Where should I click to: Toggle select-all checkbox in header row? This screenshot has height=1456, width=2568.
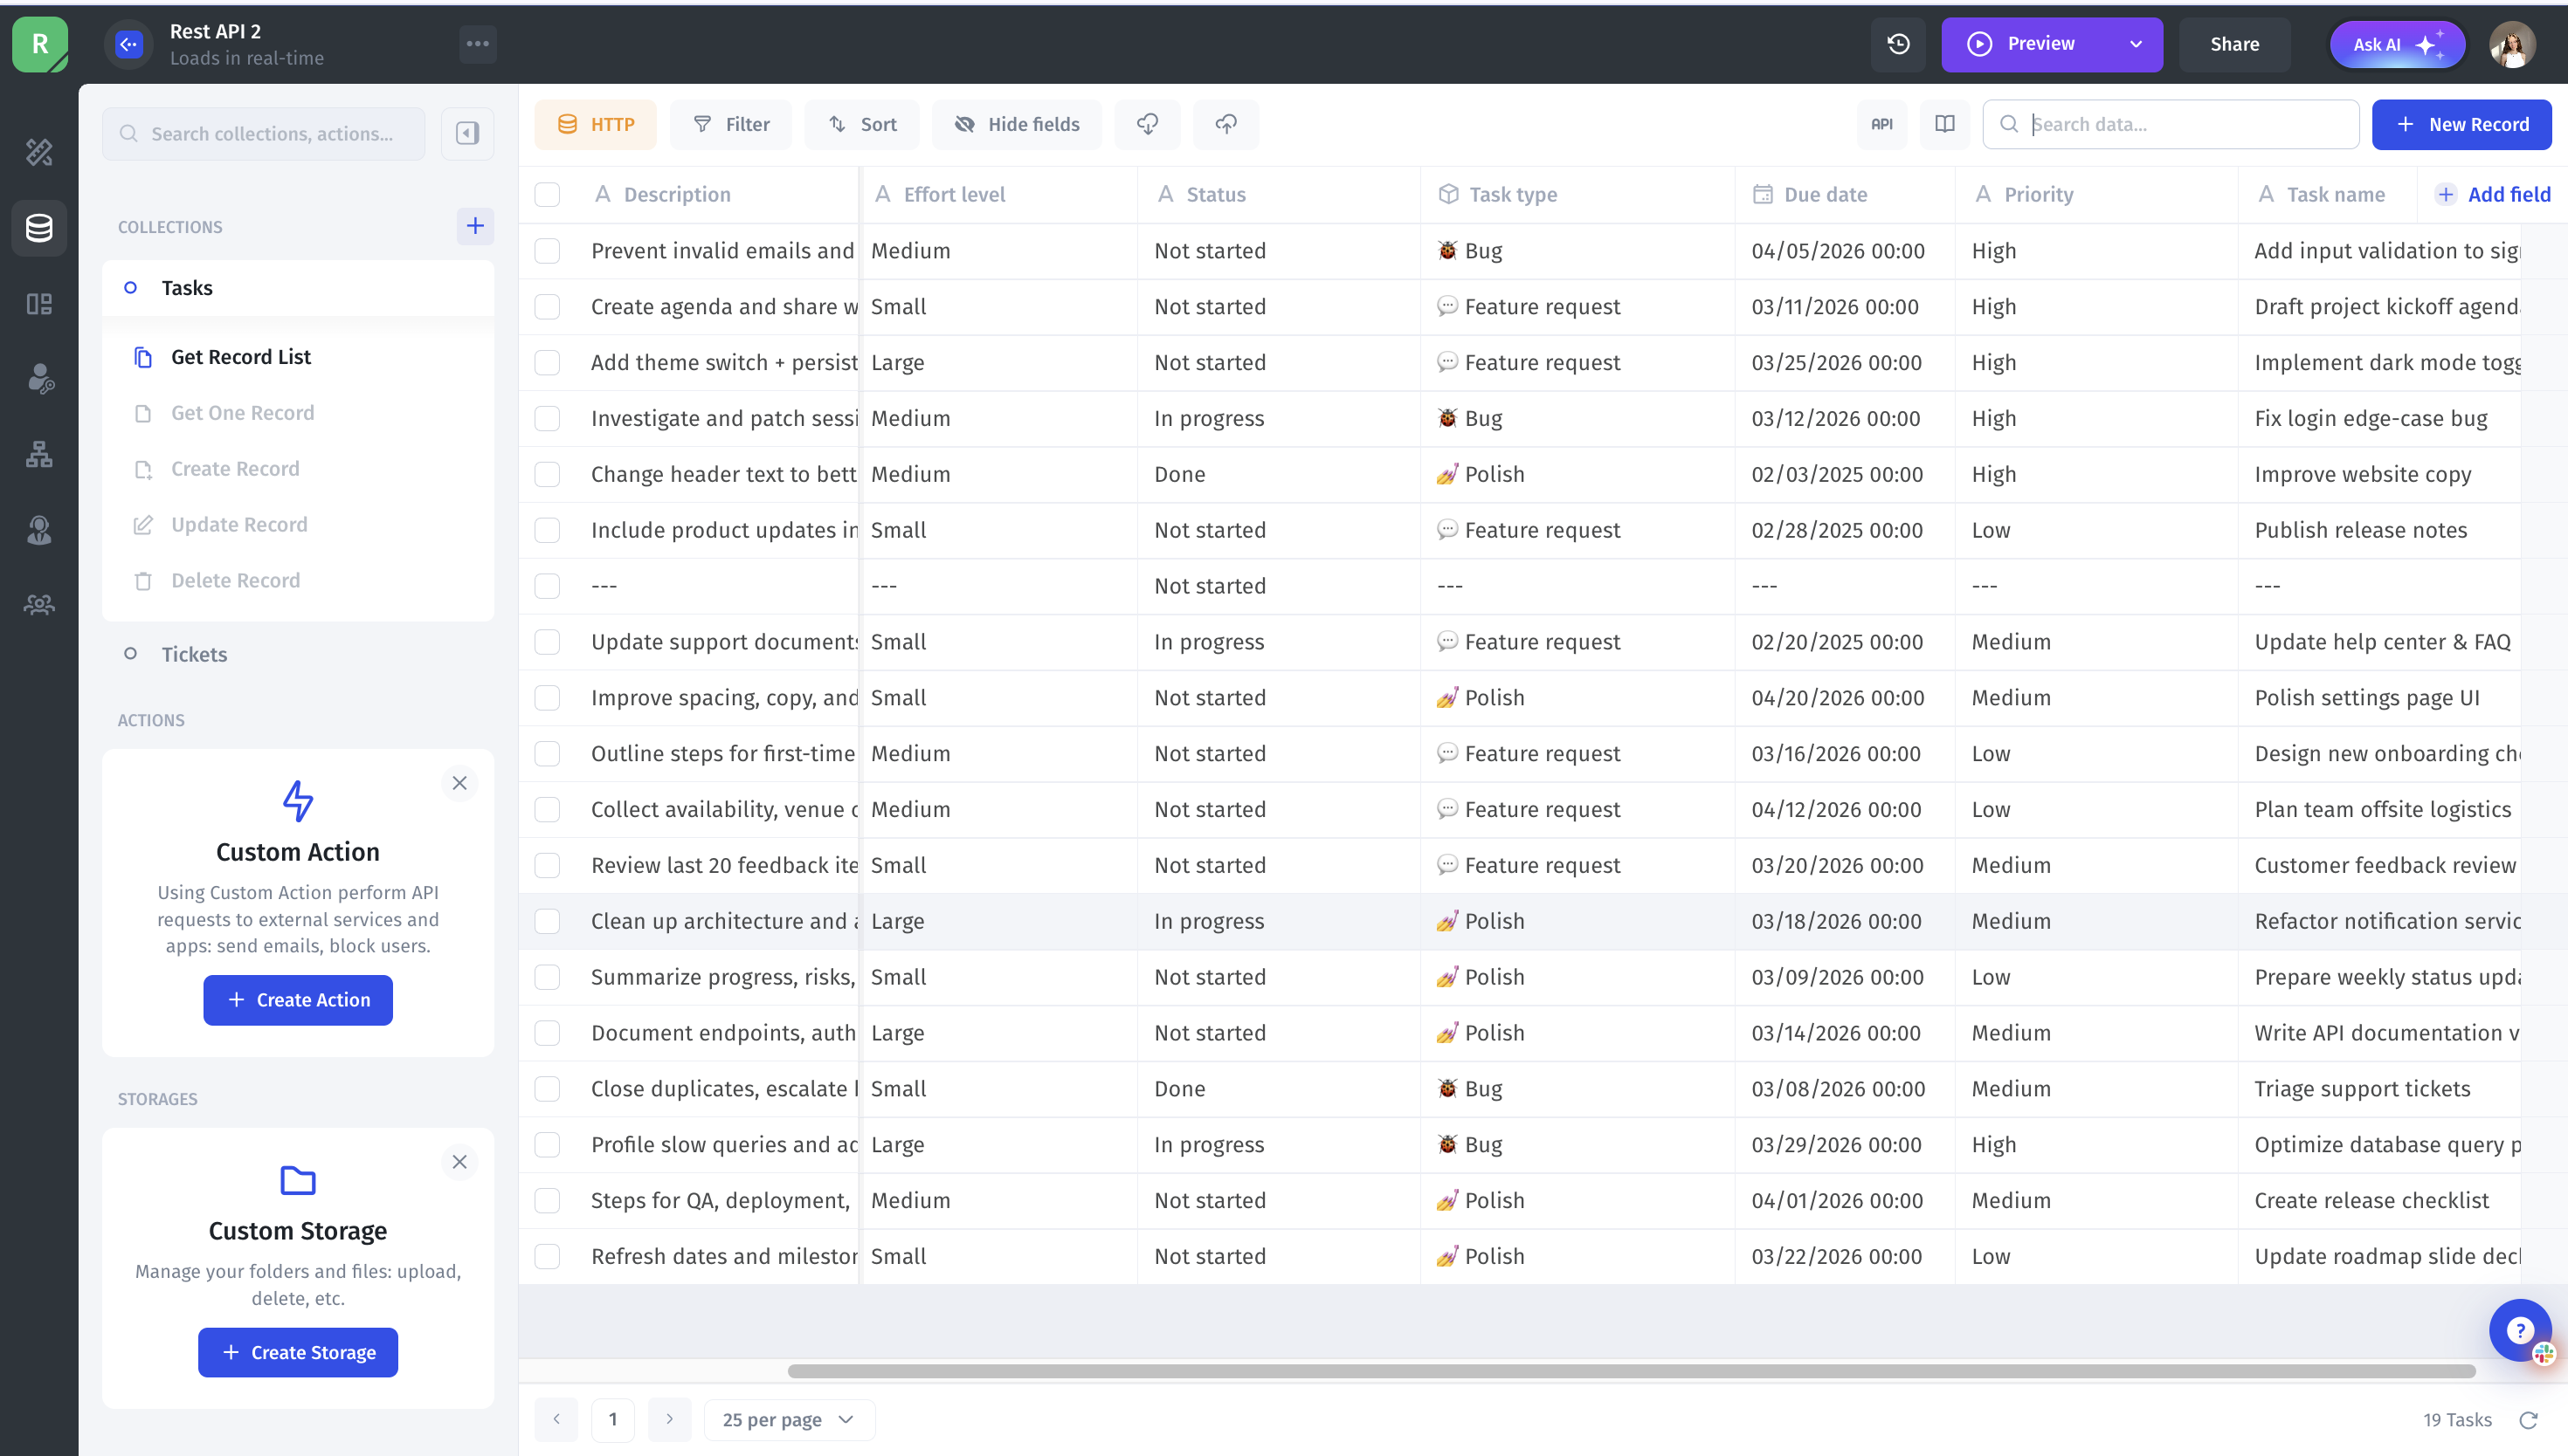pyautogui.click(x=547, y=195)
